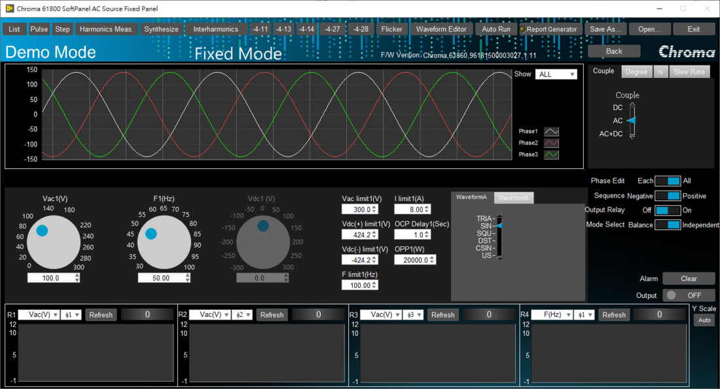Click the Output status indicator LED
Screen dimensions: 720x389
(672, 295)
